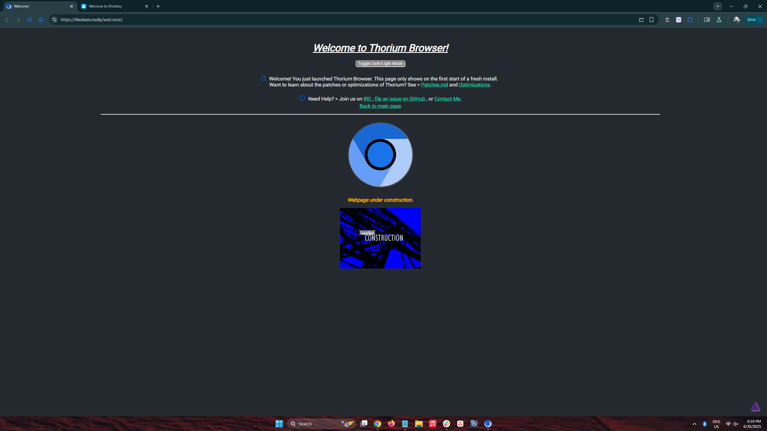This screenshot has width=767, height=431.
Task: Follow the Patches.md link
Action: (x=434, y=85)
